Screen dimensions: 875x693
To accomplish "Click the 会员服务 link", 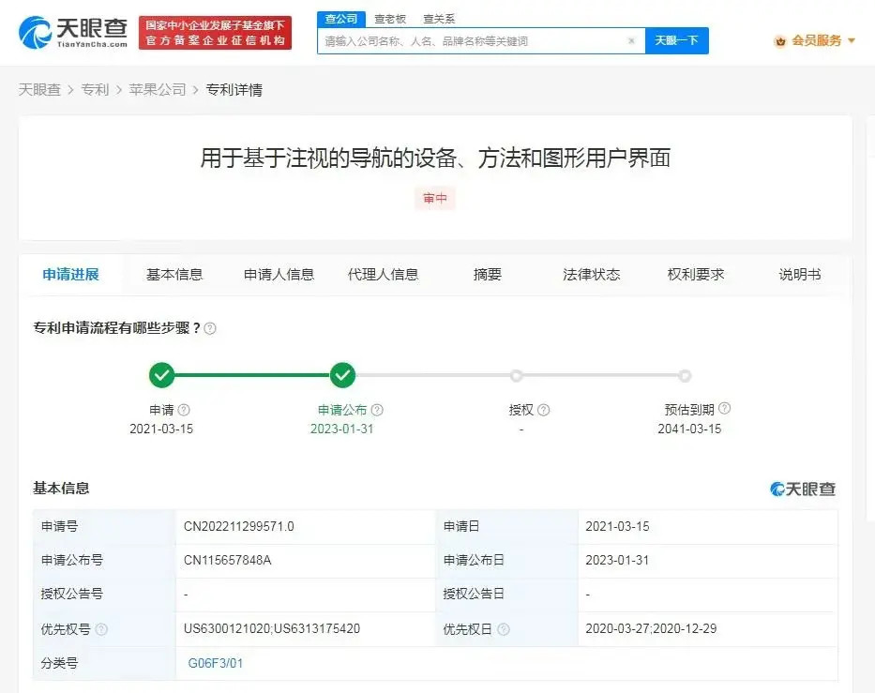I will pos(817,40).
